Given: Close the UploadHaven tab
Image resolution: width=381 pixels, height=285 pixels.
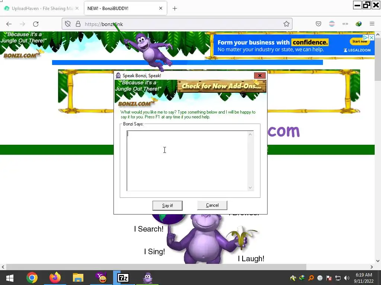Looking at the screenshot, I should click(77, 8).
